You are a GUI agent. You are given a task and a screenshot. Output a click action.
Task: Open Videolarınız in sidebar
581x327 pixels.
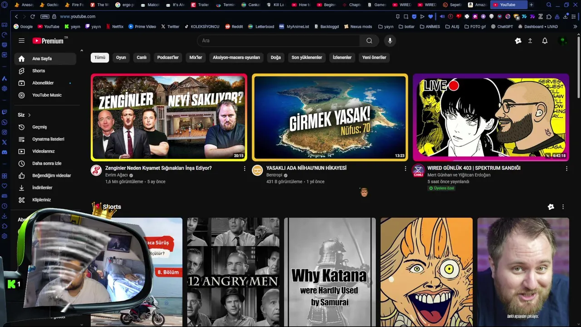click(x=45, y=151)
